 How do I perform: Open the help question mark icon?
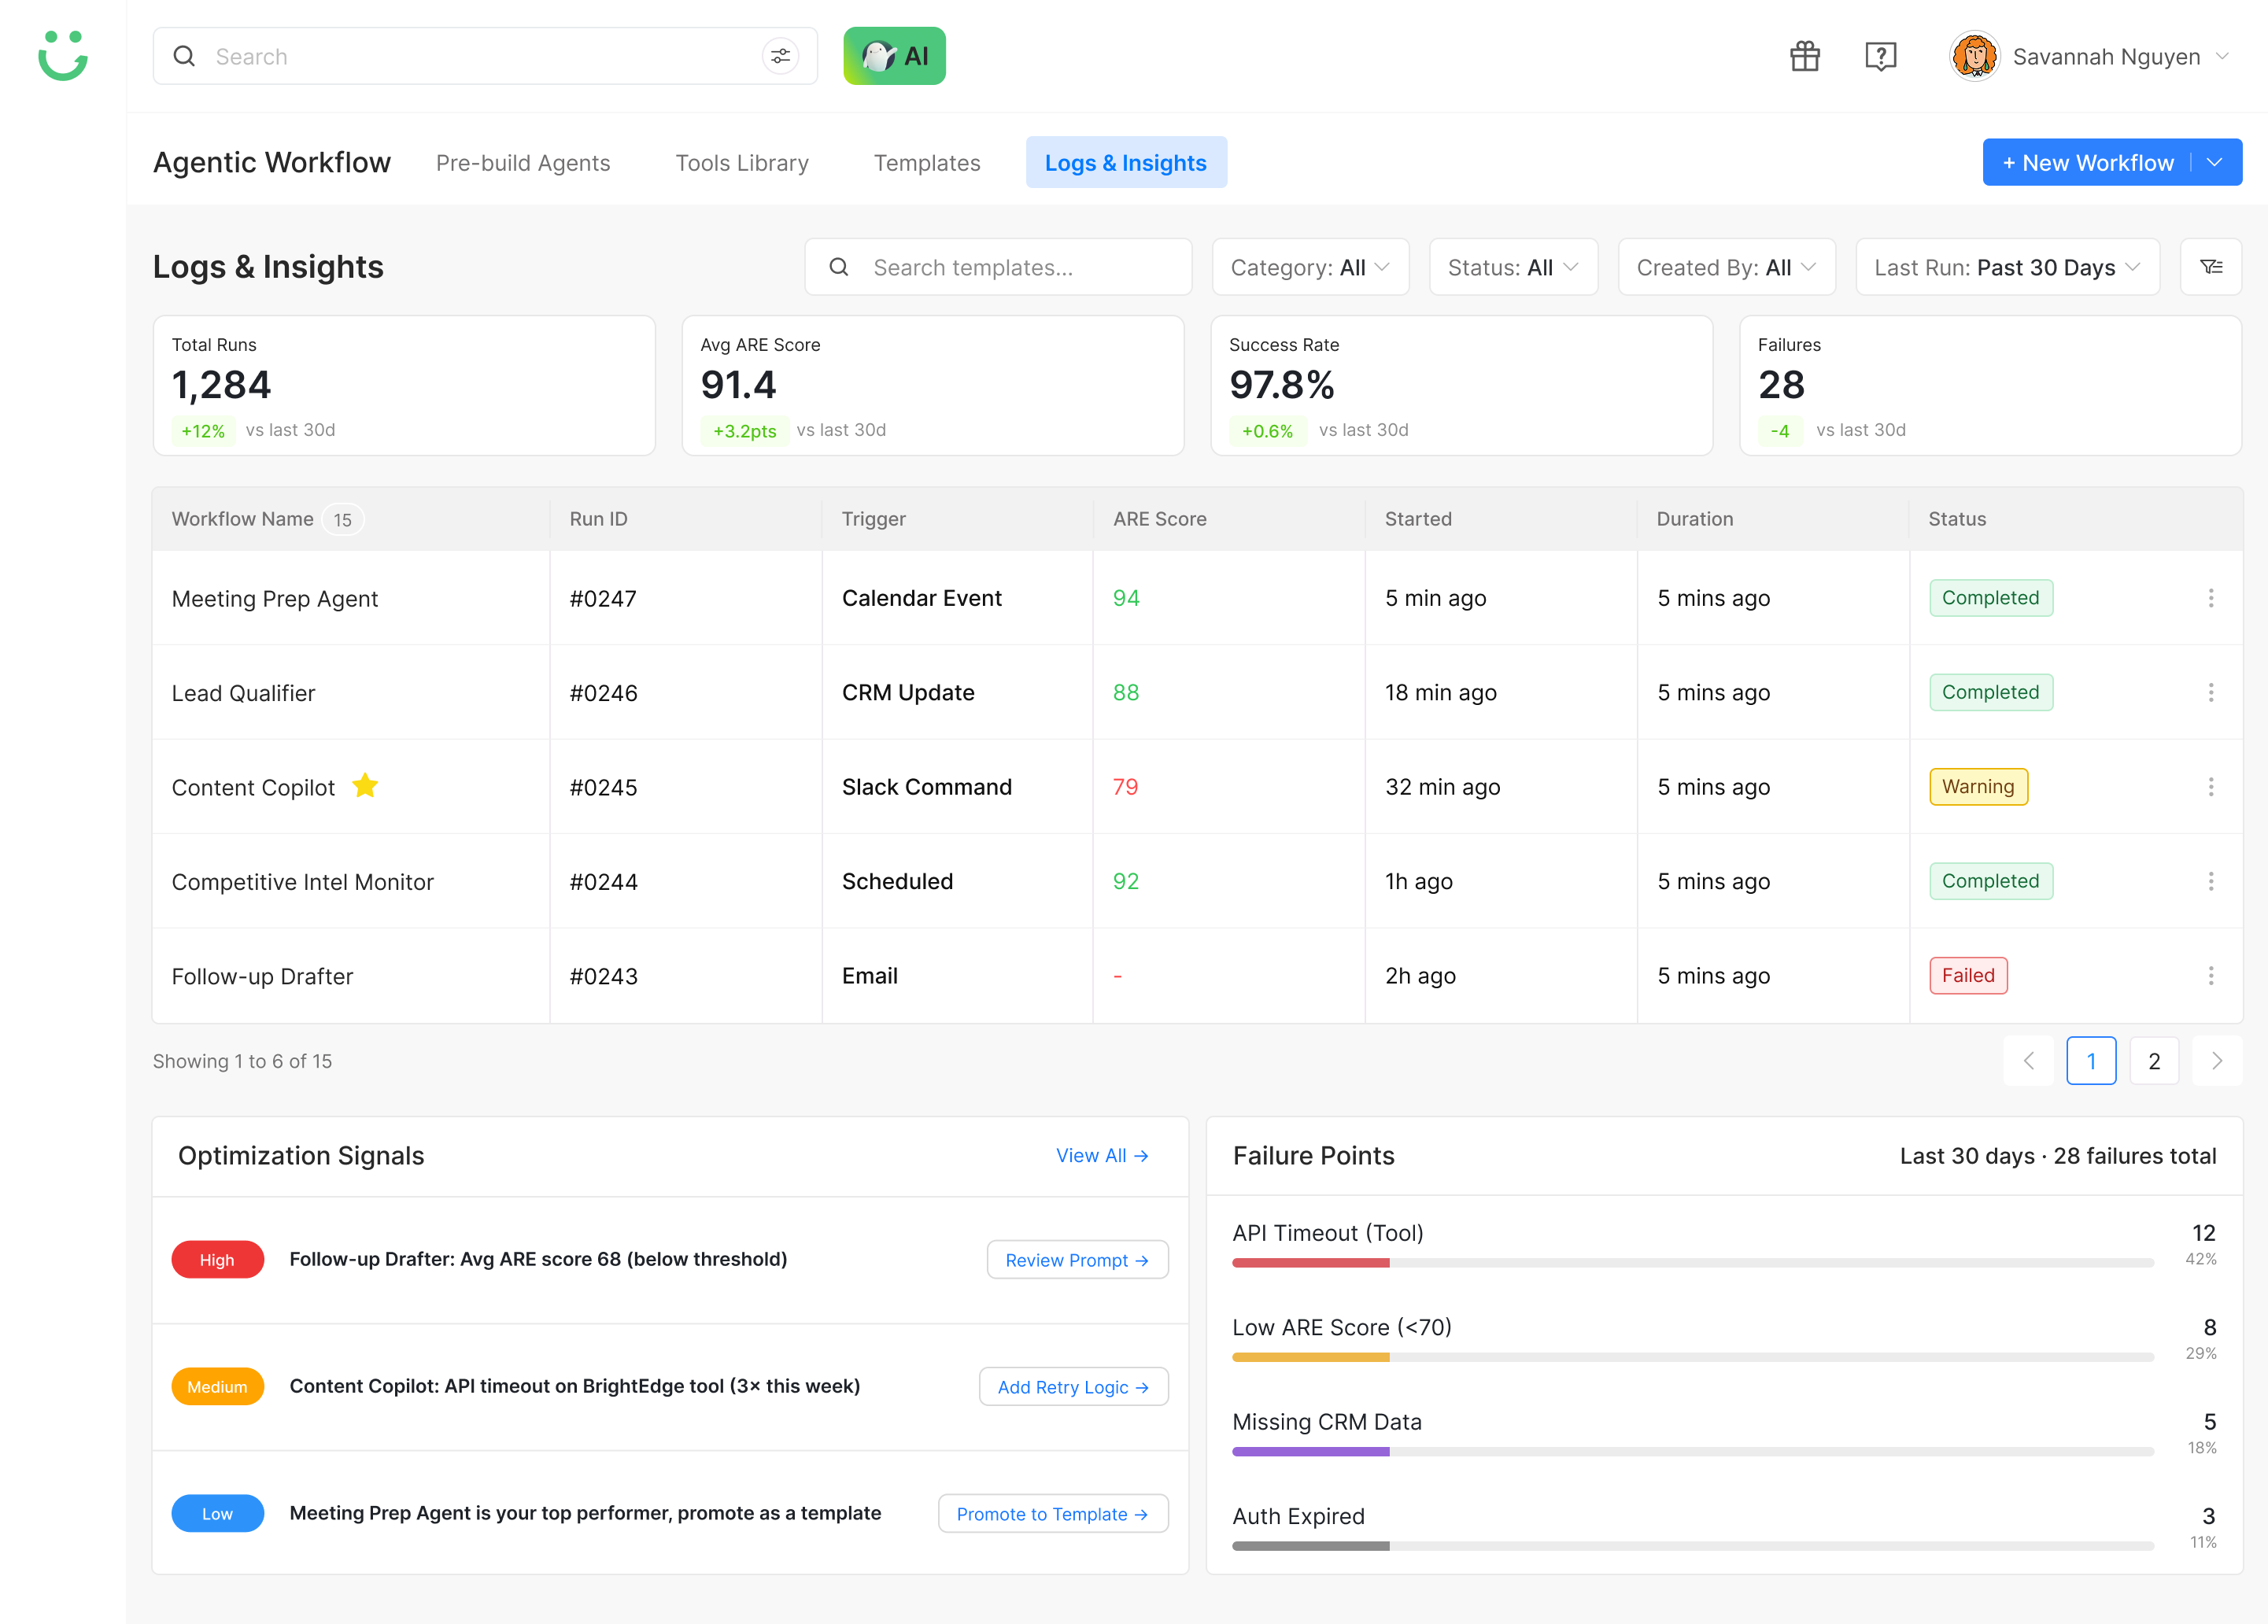[x=1881, y=56]
